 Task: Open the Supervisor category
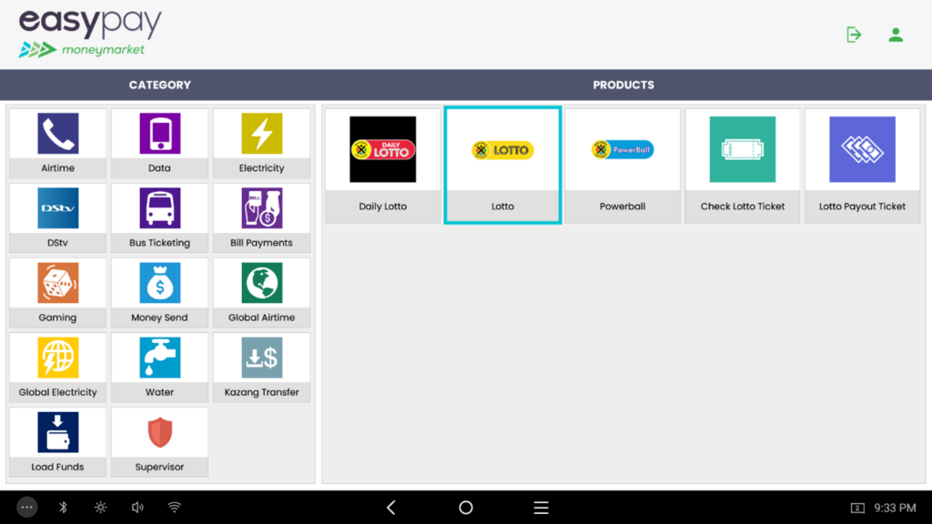point(159,443)
